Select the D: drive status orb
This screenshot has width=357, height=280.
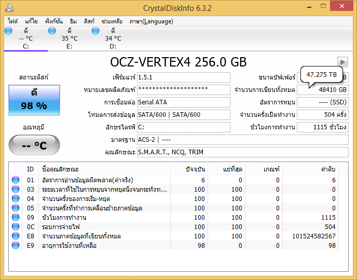[95, 31]
